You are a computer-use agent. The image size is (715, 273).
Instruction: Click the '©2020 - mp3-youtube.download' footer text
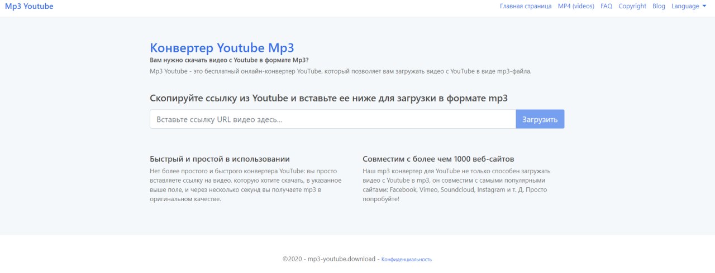329,259
